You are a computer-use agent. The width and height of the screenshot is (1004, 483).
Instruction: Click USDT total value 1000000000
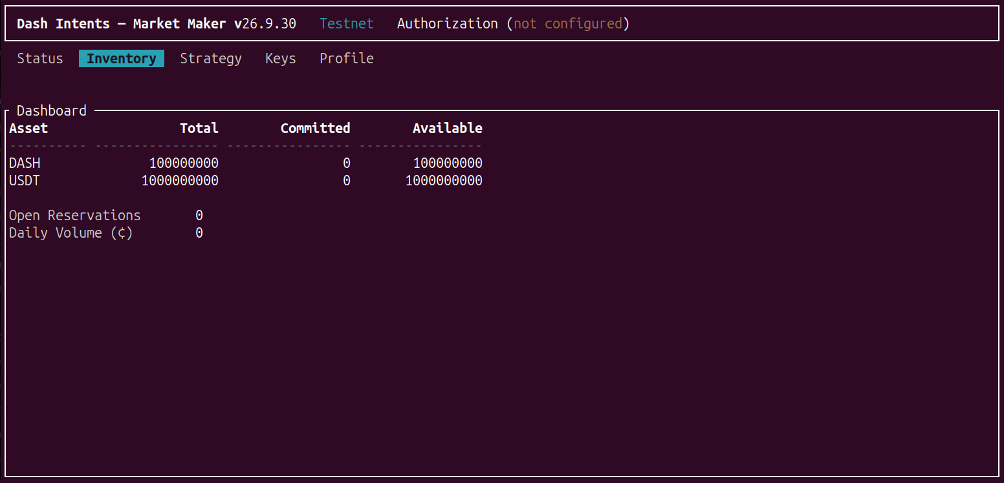coord(180,181)
